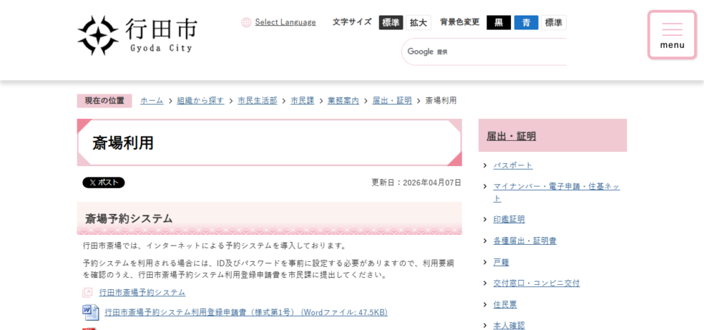Screen dimensions: 704x330
Task: Click the Word file icon beside 登録申請書
Action: pyautogui.click(x=90, y=312)
